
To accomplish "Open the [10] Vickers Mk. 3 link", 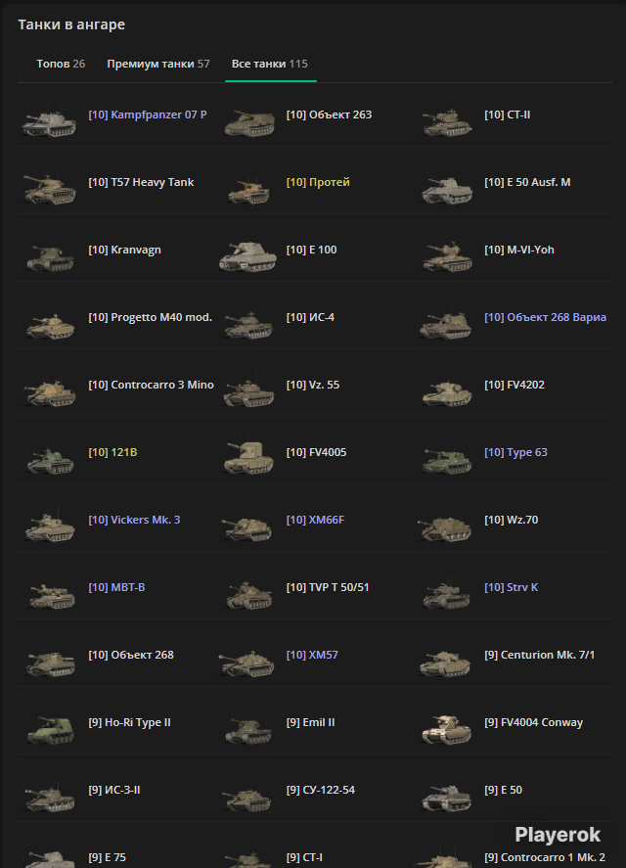I will [134, 520].
